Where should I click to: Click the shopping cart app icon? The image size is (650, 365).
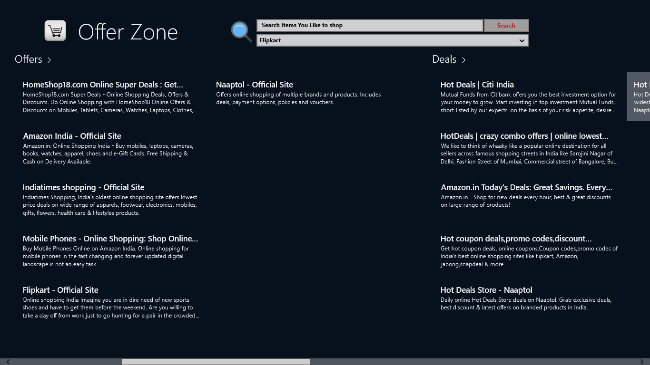pyautogui.click(x=55, y=31)
